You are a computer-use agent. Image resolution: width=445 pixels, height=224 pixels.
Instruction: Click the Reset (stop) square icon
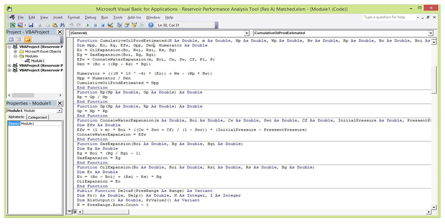pyautogui.click(x=103, y=25)
